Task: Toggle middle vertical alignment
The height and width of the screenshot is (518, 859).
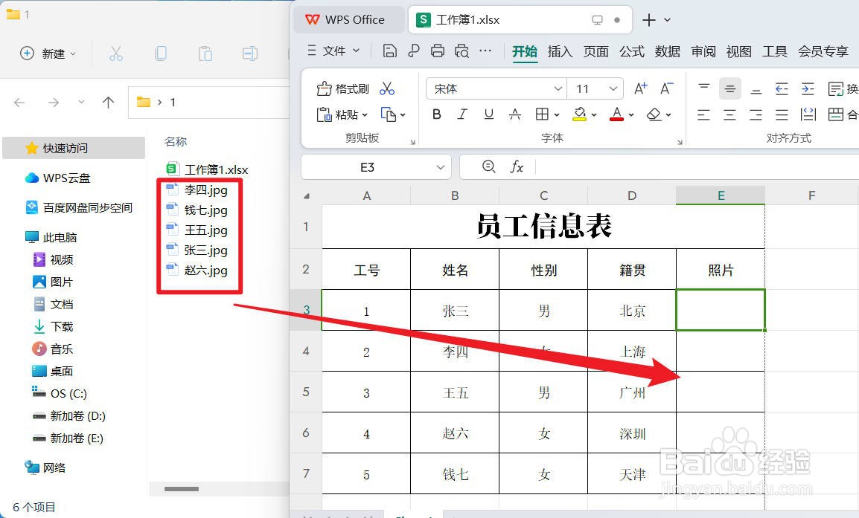Action: (x=729, y=88)
